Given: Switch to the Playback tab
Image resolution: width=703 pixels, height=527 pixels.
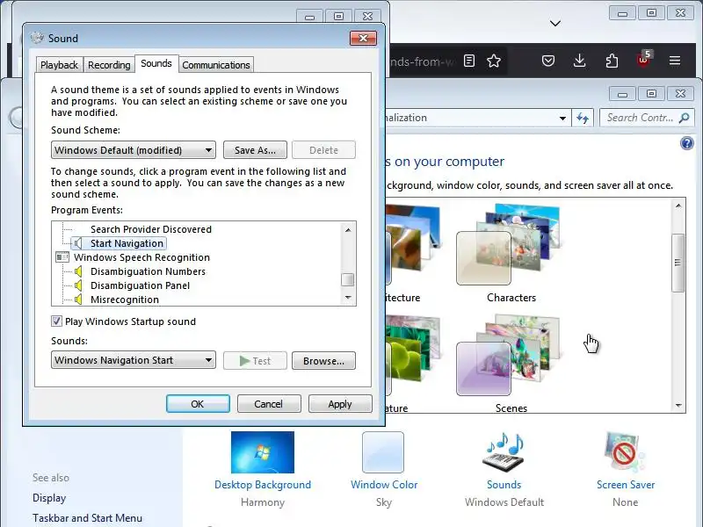Looking at the screenshot, I should click(x=59, y=65).
